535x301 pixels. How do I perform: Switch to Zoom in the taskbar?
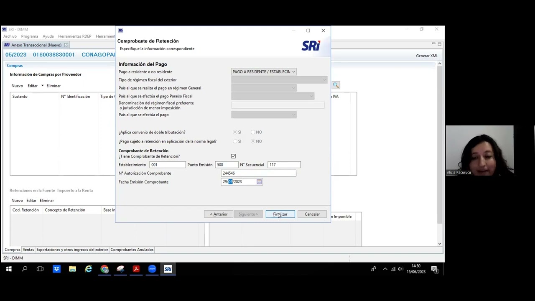pos(152,269)
